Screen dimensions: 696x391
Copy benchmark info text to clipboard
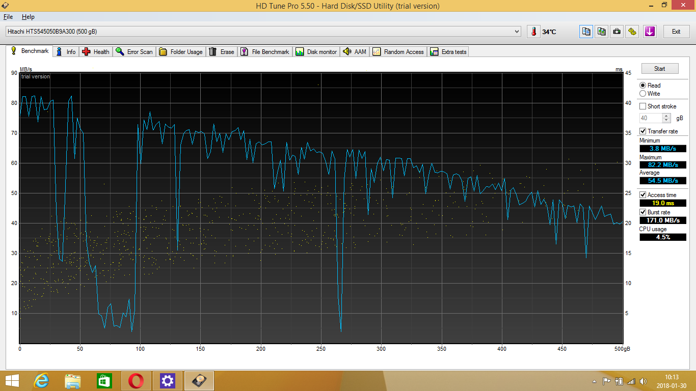tap(586, 32)
